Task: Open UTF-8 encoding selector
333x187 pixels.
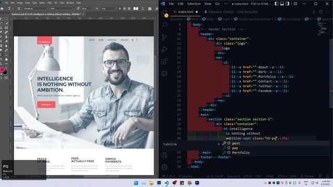Action: tap(248, 176)
